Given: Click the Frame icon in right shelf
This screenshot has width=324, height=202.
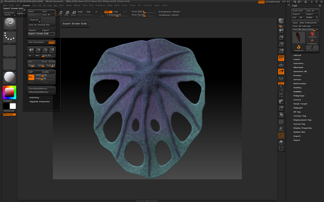Looking at the screenshot, I should point(281,95).
